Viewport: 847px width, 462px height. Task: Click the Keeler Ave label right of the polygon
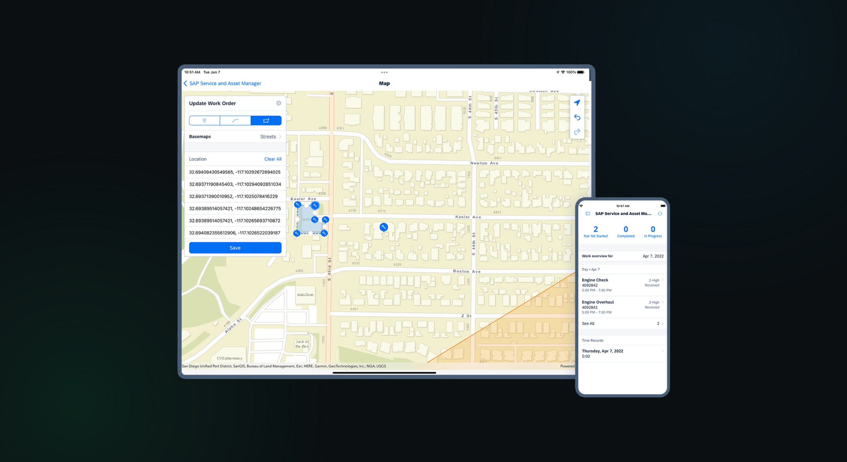[x=468, y=217]
